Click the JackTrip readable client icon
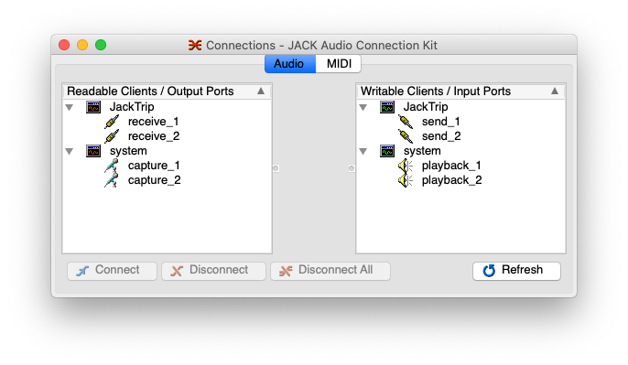This screenshot has width=628, height=365. [x=93, y=107]
